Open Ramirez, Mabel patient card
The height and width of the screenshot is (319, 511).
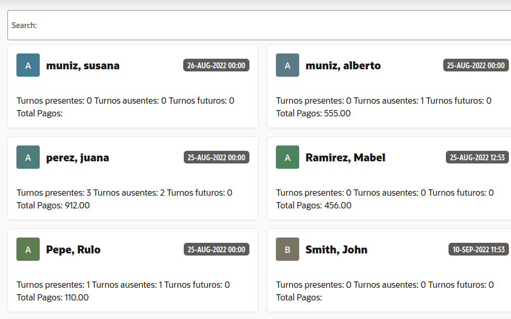pos(345,158)
